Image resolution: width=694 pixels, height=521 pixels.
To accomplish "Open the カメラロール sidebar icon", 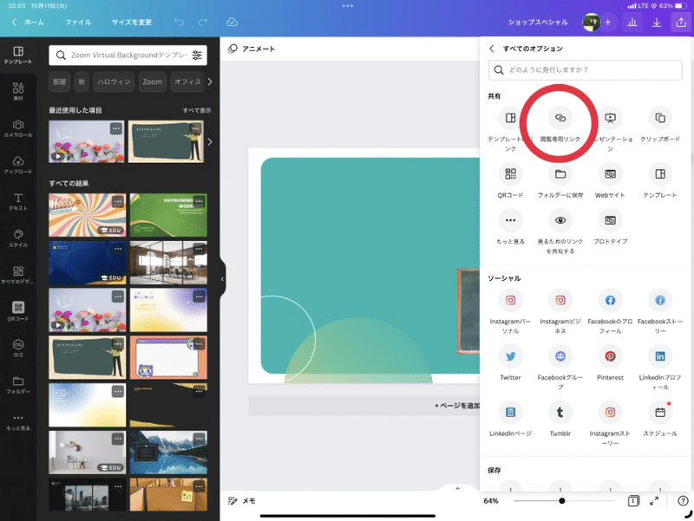I will (18, 128).
